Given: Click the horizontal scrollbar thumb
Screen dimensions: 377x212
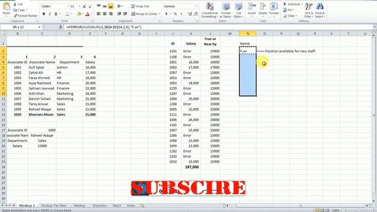Looking at the screenshot, I should [x=300, y=206].
